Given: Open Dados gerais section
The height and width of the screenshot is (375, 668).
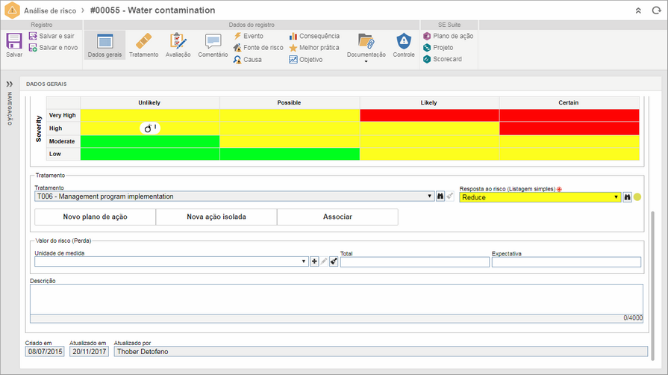Looking at the screenshot, I should click(104, 46).
